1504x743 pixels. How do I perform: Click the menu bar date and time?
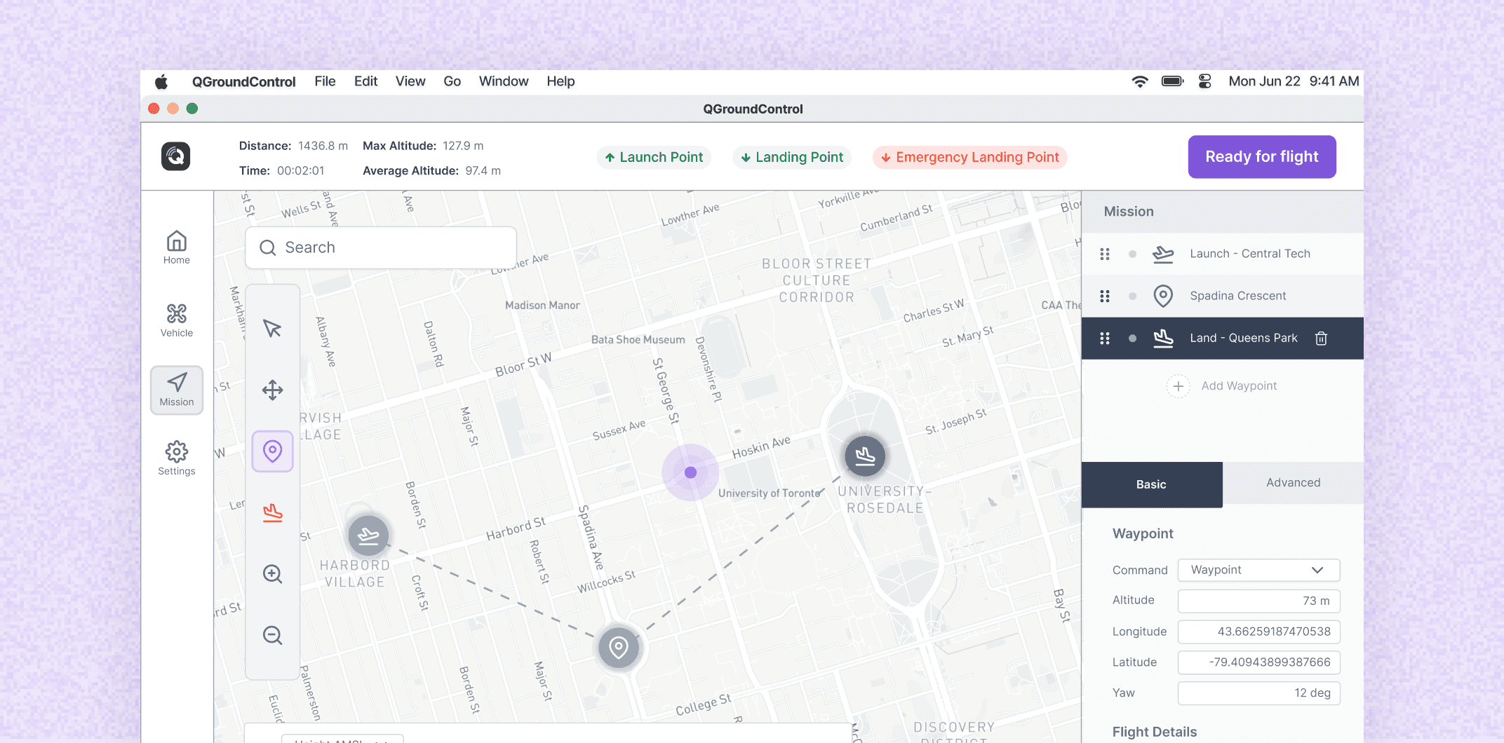click(1294, 81)
